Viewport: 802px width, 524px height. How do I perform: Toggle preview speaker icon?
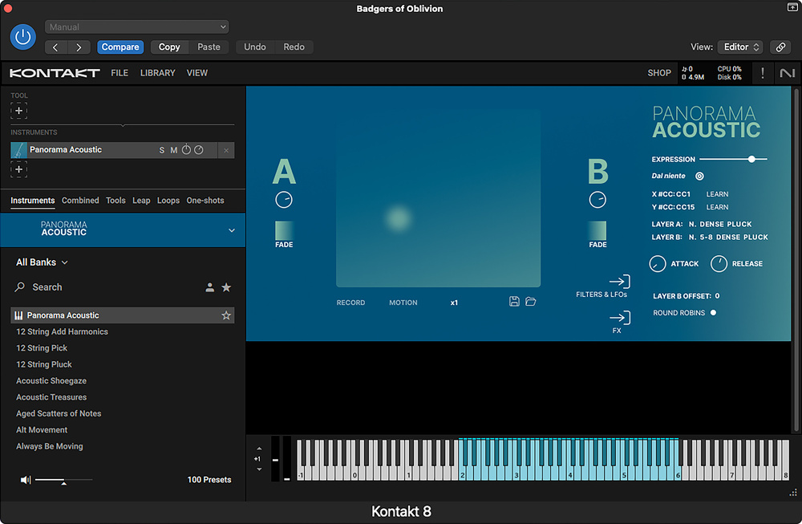[x=25, y=480]
